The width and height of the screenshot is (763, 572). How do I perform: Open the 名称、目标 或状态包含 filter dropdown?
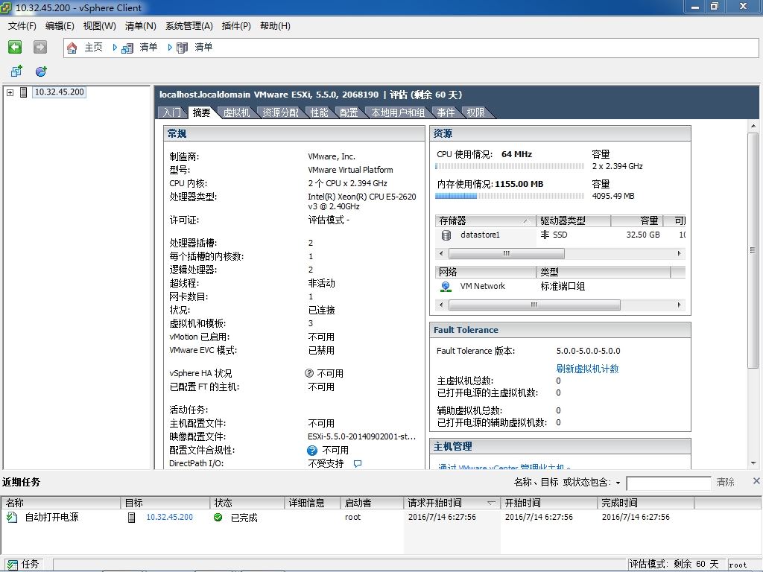[x=618, y=483]
